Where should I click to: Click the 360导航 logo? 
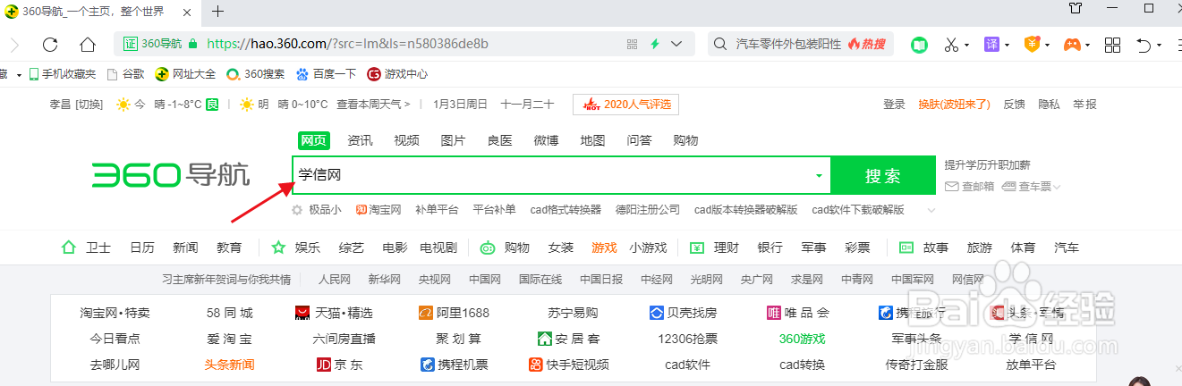171,175
